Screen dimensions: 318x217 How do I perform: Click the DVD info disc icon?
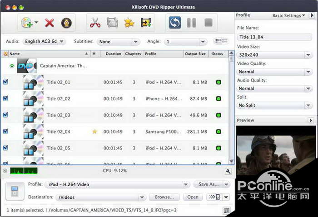tap(66, 23)
